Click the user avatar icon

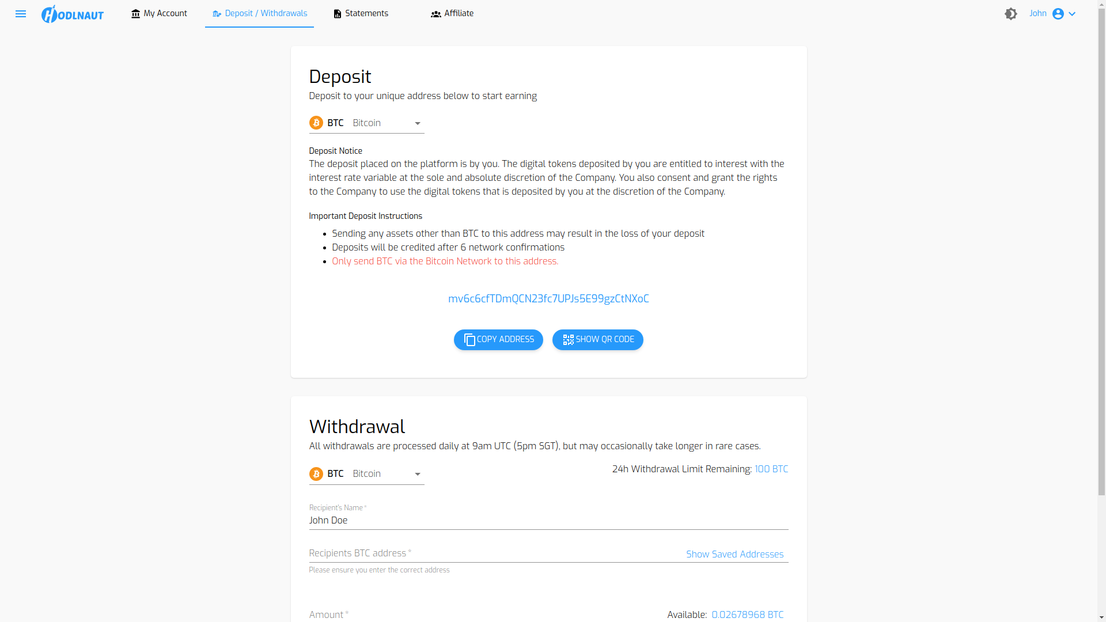[1058, 14]
